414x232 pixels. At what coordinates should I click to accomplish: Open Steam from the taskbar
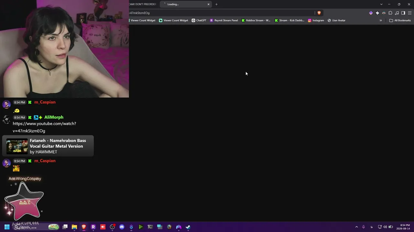coord(188,227)
